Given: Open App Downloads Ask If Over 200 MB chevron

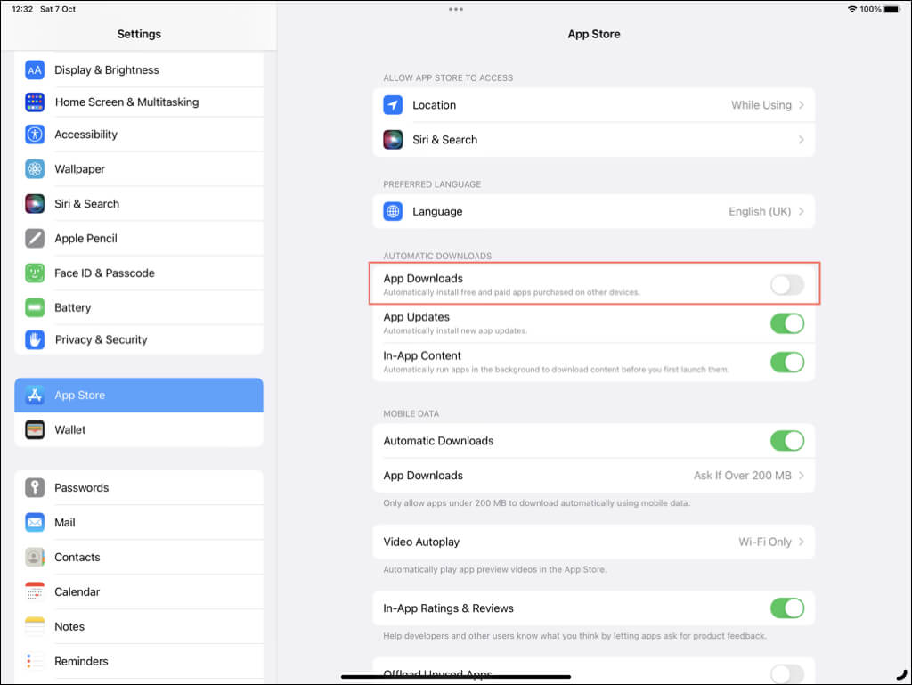Looking at the screenshot, I should coord(802,476).
